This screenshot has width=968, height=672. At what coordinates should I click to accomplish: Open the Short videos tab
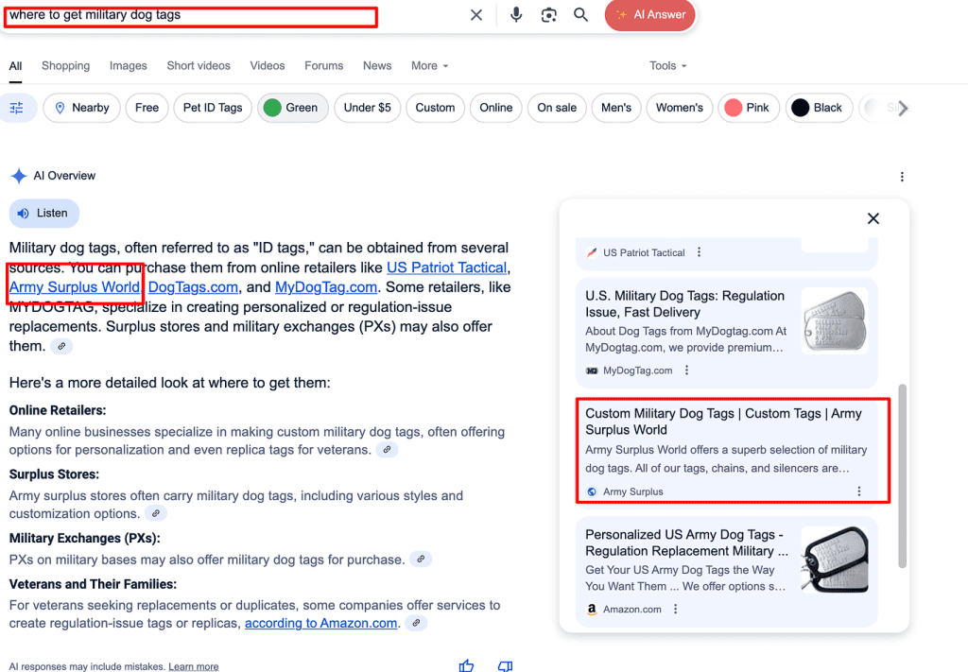coord(199,65)
